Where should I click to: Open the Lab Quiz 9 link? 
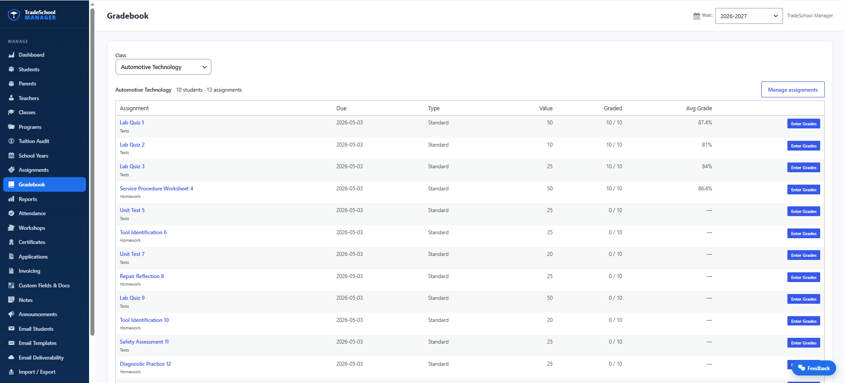click(x=132, y=298)
